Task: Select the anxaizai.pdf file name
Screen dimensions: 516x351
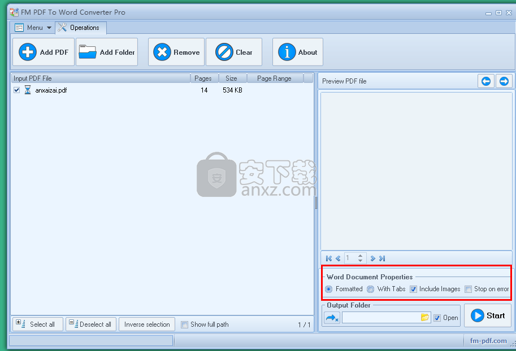Action: tap(51, 90)
